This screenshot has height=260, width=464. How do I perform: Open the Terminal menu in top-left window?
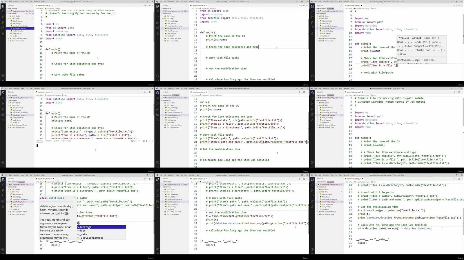(37, 2)
